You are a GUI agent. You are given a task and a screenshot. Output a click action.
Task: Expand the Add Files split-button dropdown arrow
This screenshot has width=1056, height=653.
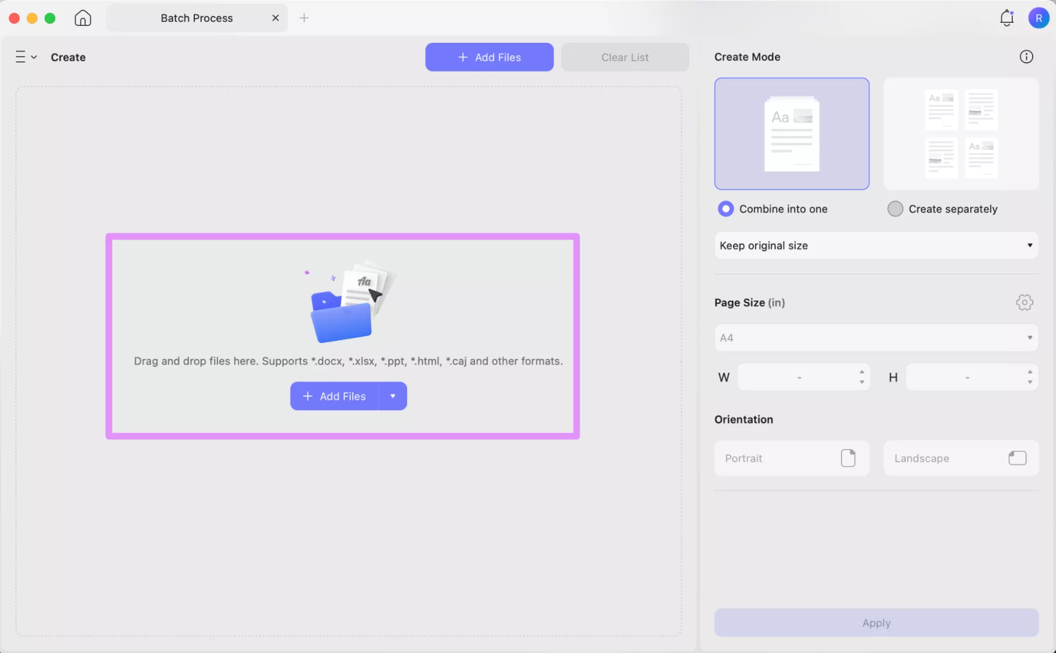coord(393,396)
